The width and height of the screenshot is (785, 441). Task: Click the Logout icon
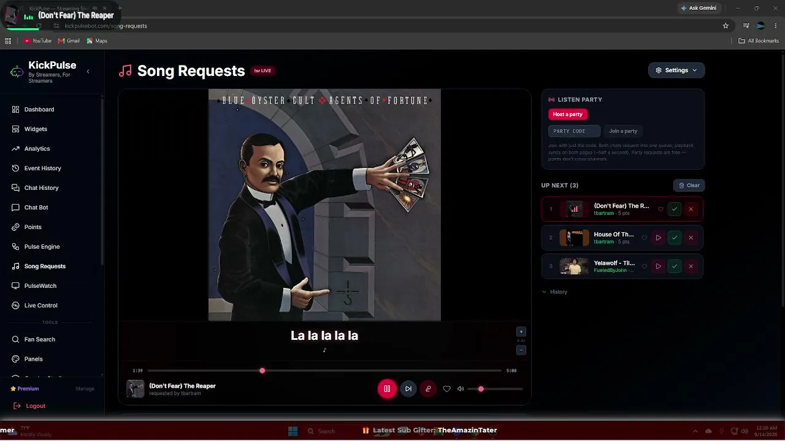[17, 406]
